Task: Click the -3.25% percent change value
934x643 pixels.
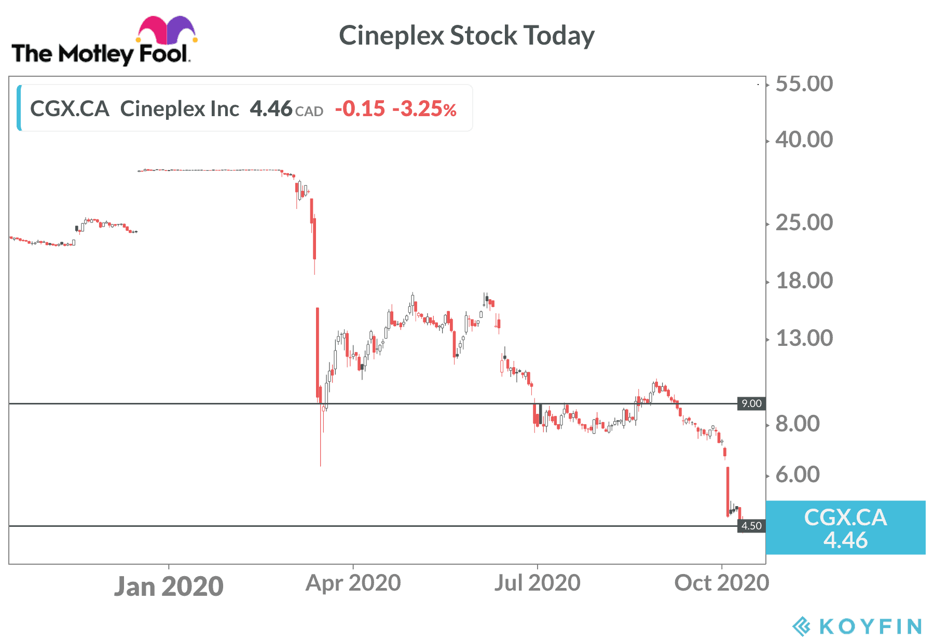Action: tap(424, 109)
